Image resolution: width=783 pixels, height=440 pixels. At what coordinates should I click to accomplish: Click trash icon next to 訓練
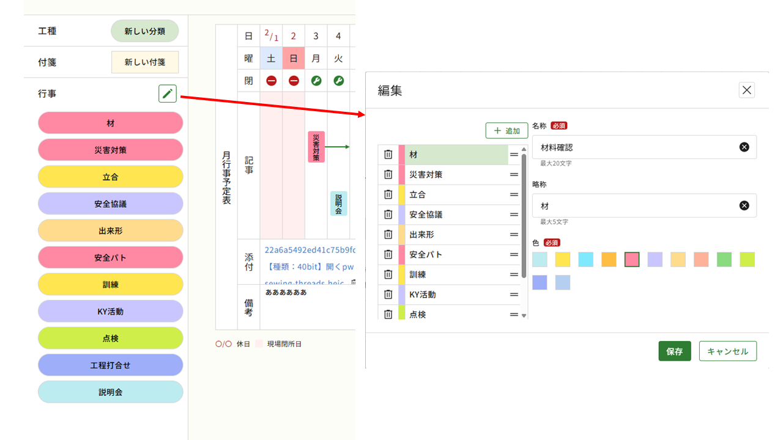[x=388, y=274]
